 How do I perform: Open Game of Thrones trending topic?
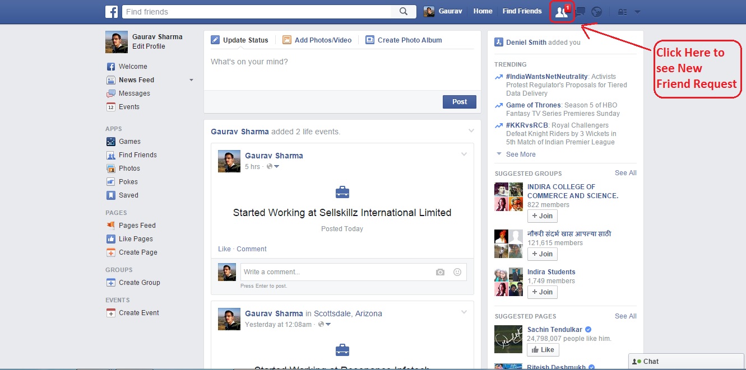pyautogui.click(x=533, y=105)
